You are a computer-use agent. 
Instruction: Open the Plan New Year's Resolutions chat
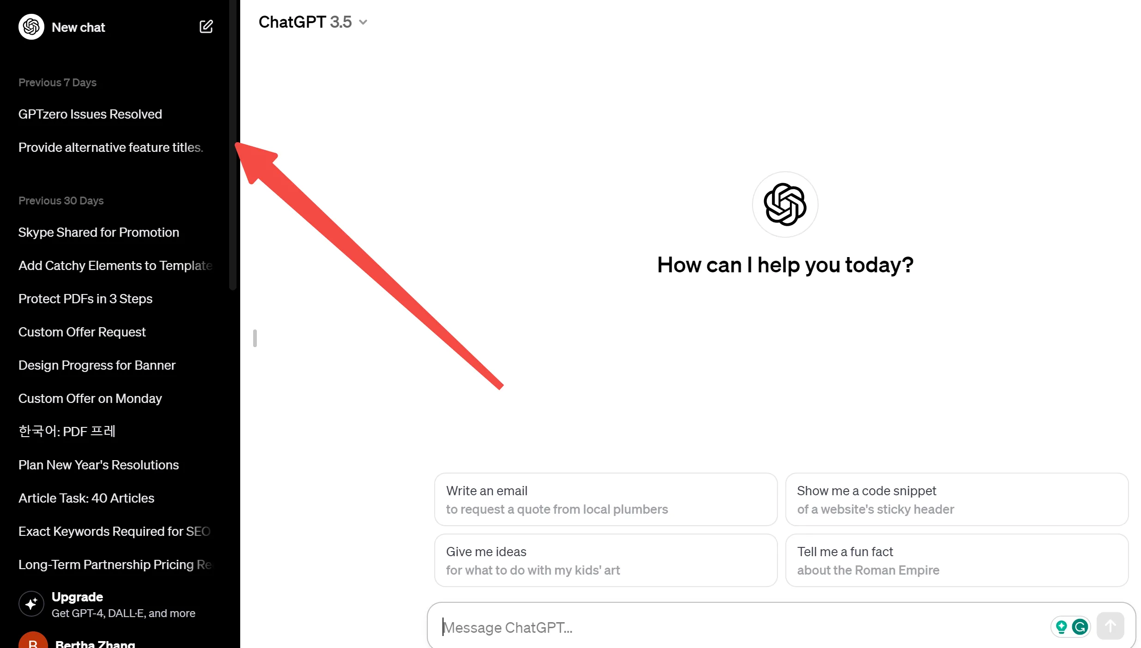(99, 465)
